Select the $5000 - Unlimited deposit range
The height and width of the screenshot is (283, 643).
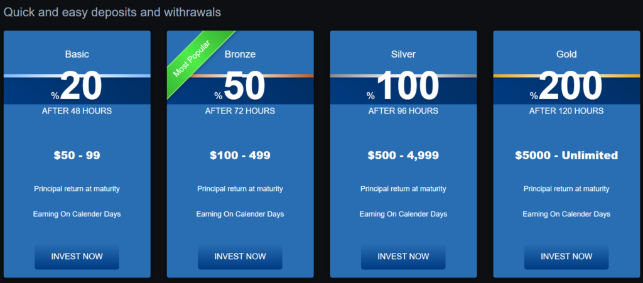point(566,155)
